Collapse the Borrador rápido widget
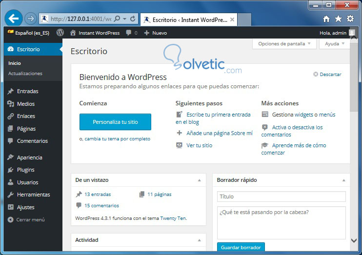The width and height of the screenshot is (362, 255). point(344,180)
